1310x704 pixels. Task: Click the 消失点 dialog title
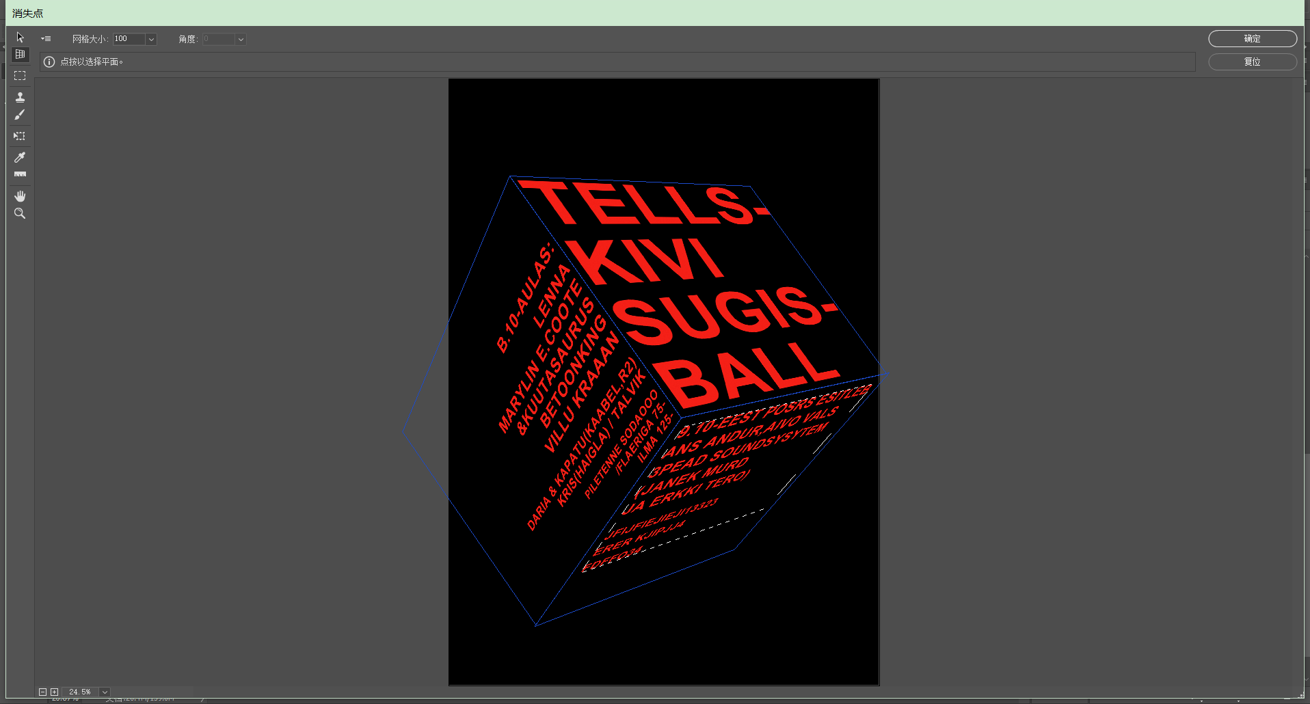[x=27, y=13]
